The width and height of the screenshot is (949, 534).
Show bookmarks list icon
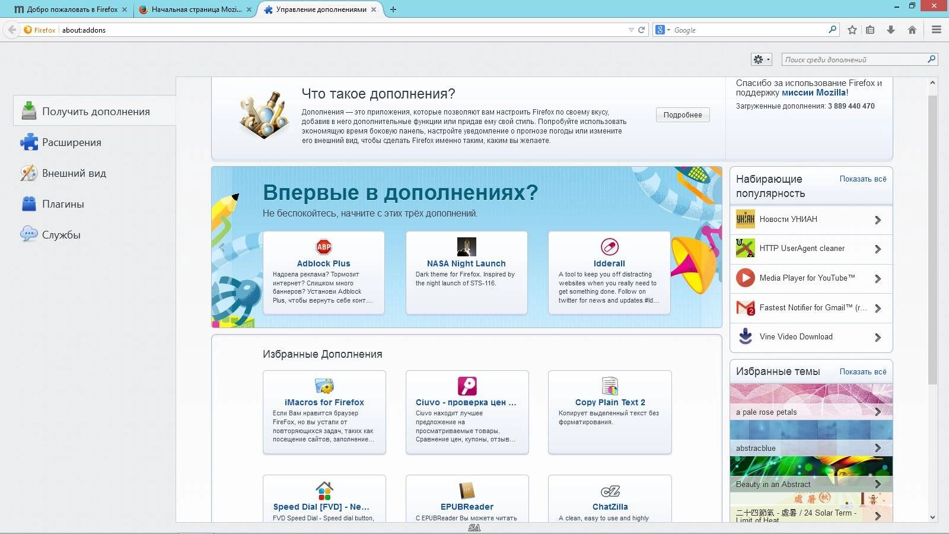click(x=870, y=30)
